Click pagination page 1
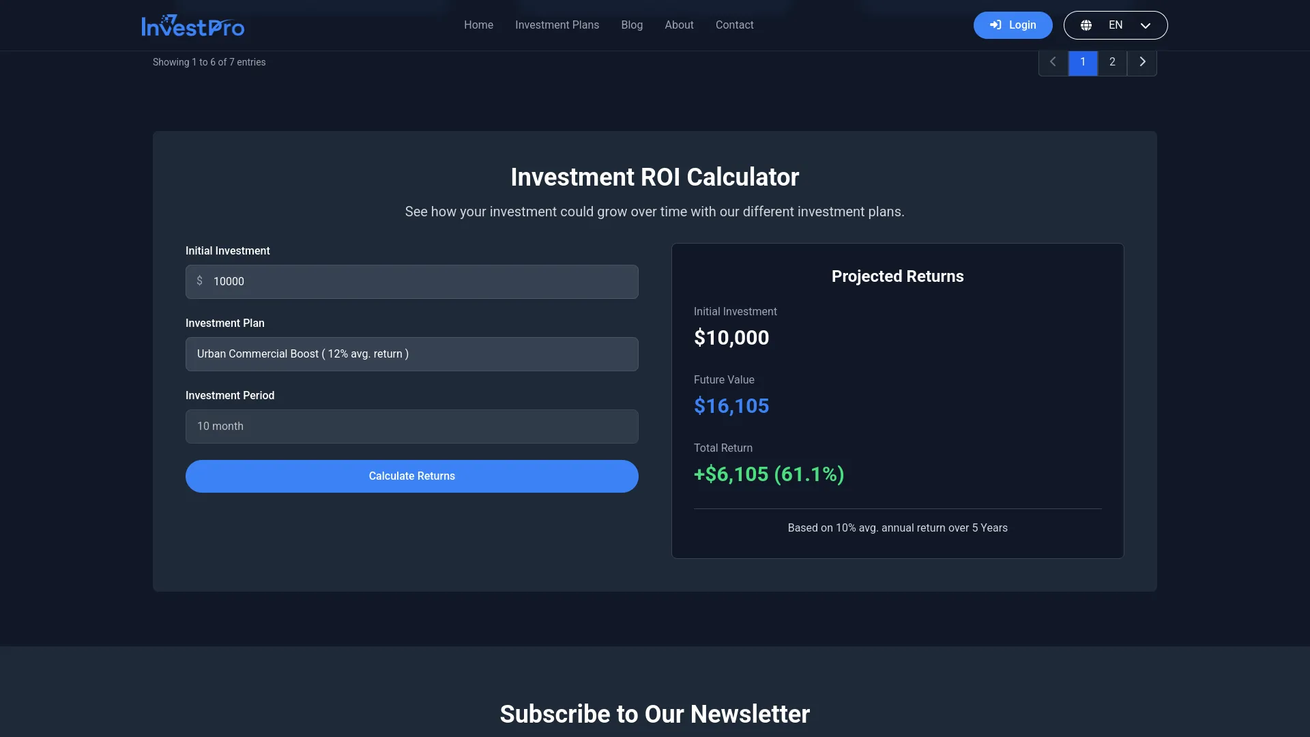Screen dimensions: 1310x737 pyautogui.click(x=1083, y=61)
